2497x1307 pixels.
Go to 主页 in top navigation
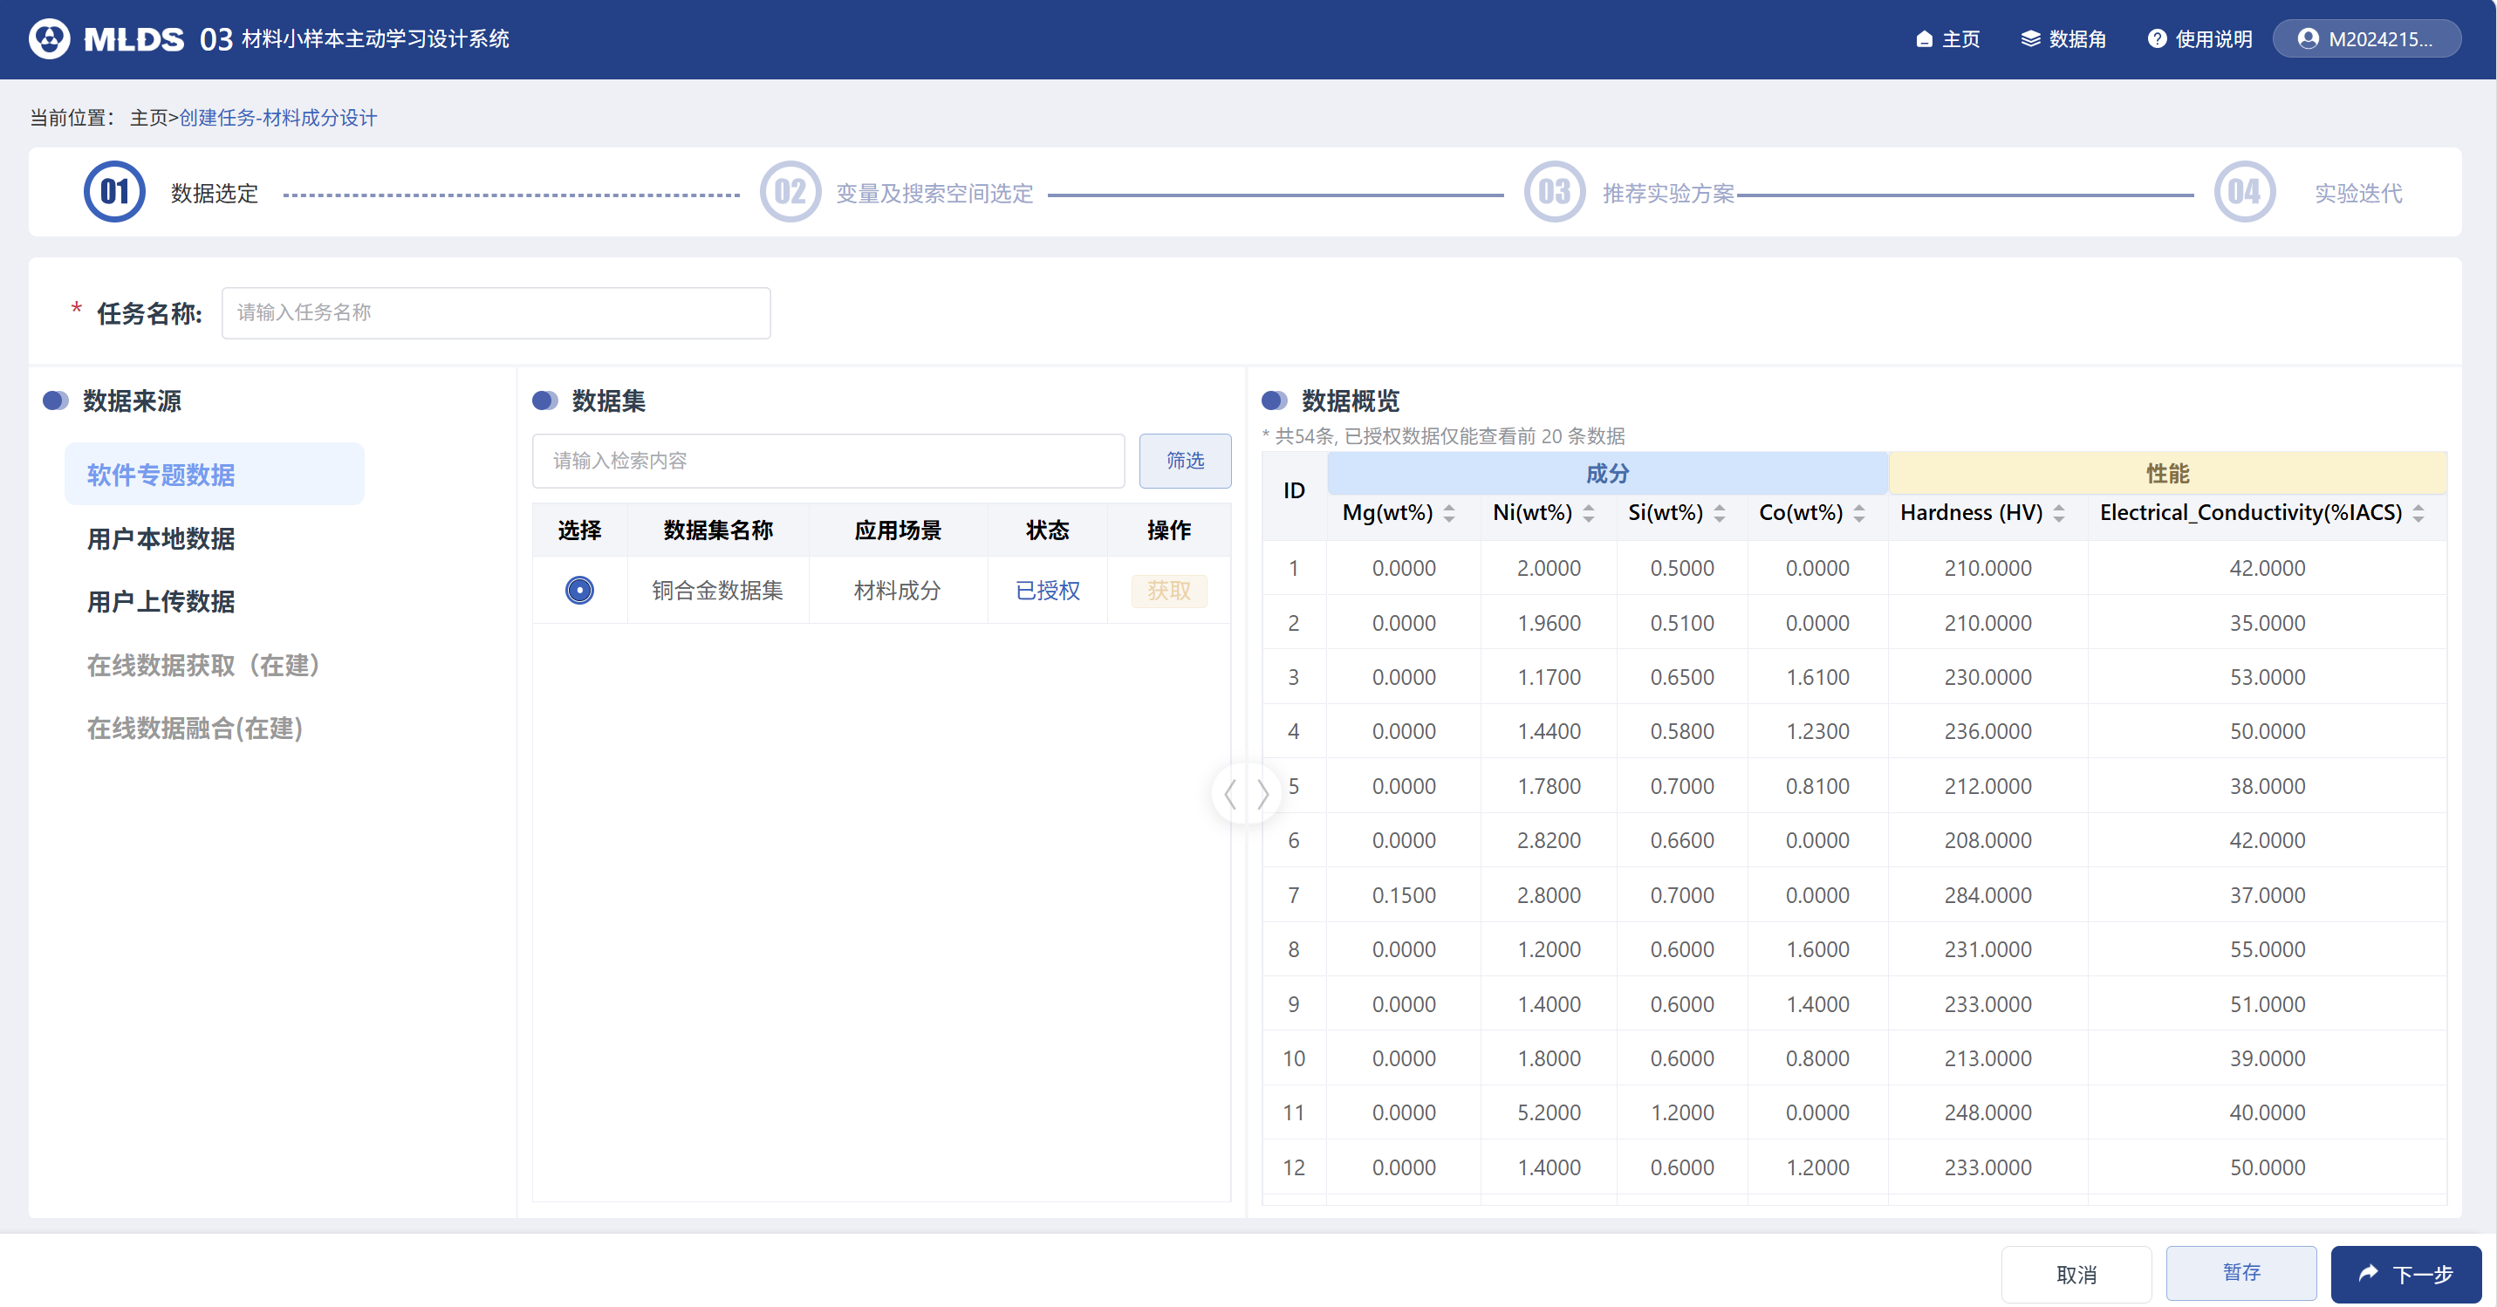coord(1948,38)
